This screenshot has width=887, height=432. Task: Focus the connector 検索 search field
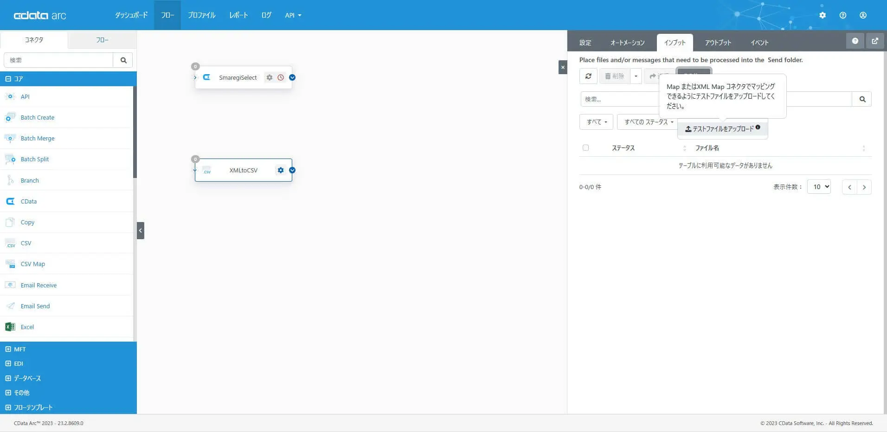click(58, 60)
